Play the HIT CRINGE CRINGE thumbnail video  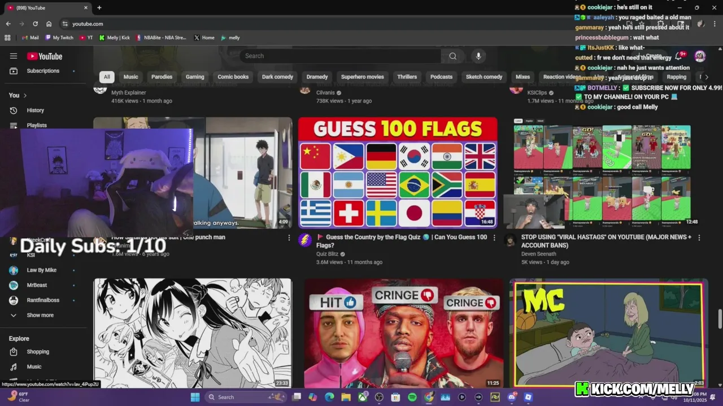pyautogui.click(x=403, y=333)
